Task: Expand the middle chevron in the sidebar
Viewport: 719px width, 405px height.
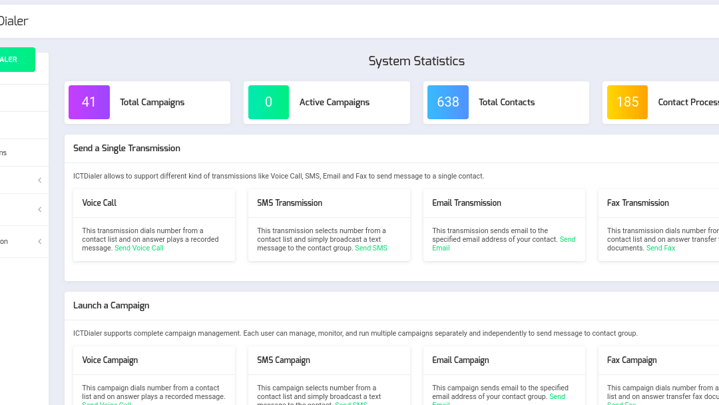Action: [x=40, y=210]
